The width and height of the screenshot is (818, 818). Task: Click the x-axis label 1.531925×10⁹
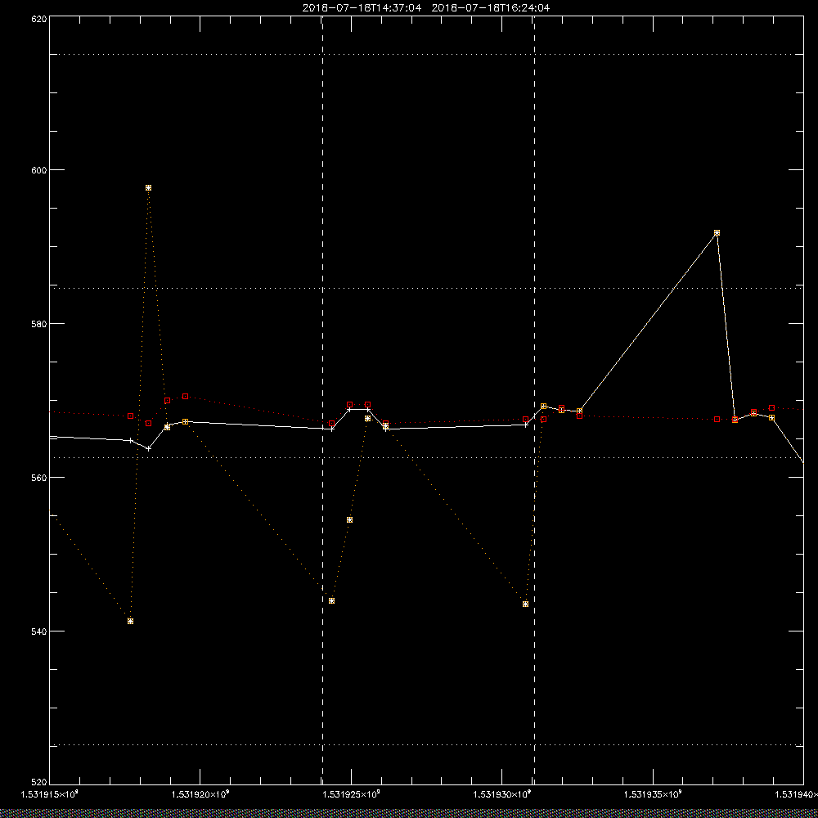pyautogui.click(x=351, y=794)
